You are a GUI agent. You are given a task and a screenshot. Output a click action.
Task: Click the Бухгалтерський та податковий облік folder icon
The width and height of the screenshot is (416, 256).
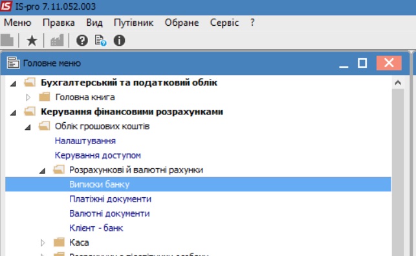tap(30, 82)
